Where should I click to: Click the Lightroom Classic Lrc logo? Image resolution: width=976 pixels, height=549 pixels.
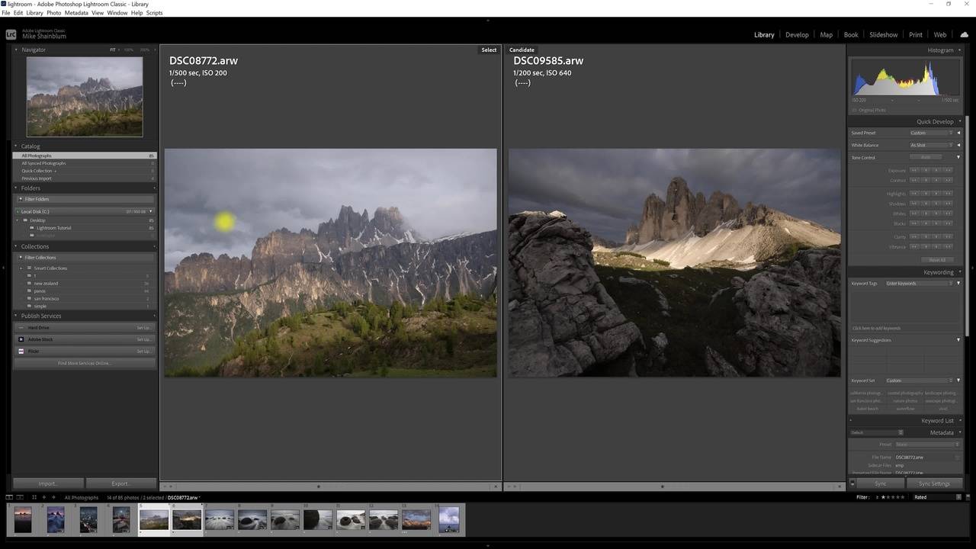11,34
